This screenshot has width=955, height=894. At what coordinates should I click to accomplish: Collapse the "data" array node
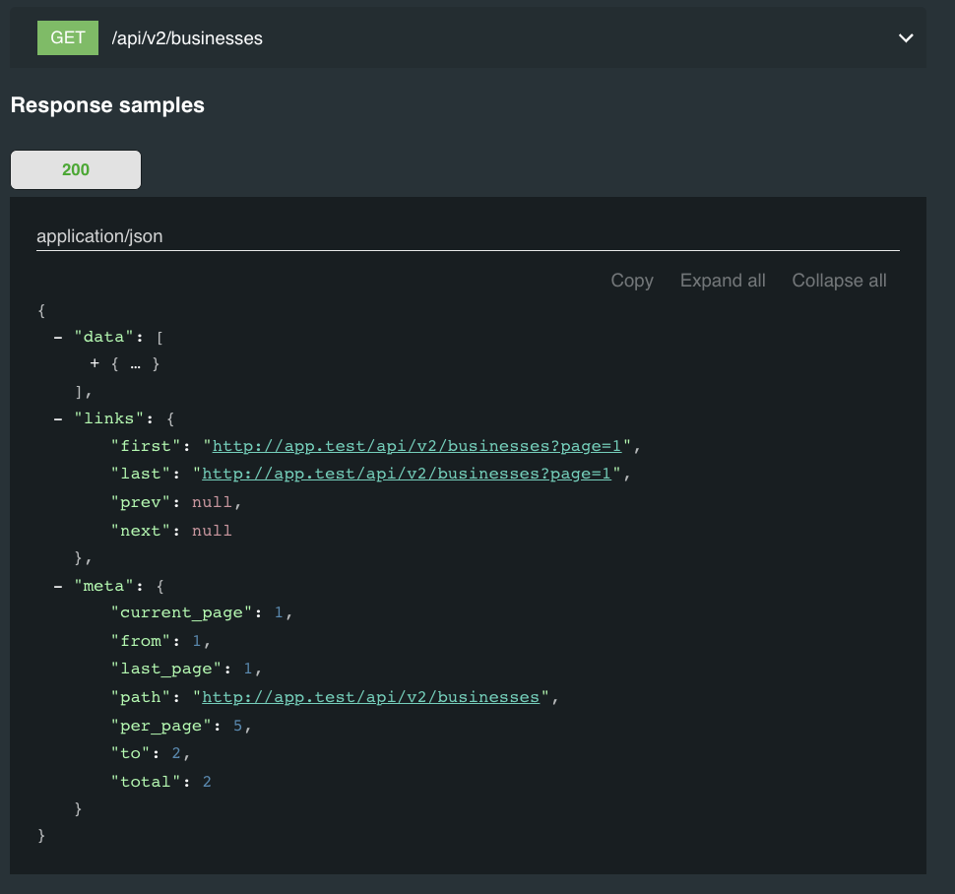(59, 337)
